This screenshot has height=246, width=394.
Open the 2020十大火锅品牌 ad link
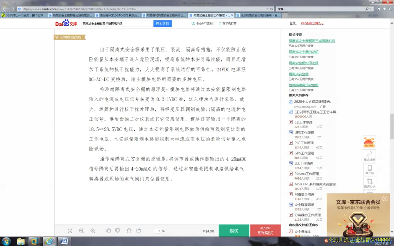coord(312,101)
